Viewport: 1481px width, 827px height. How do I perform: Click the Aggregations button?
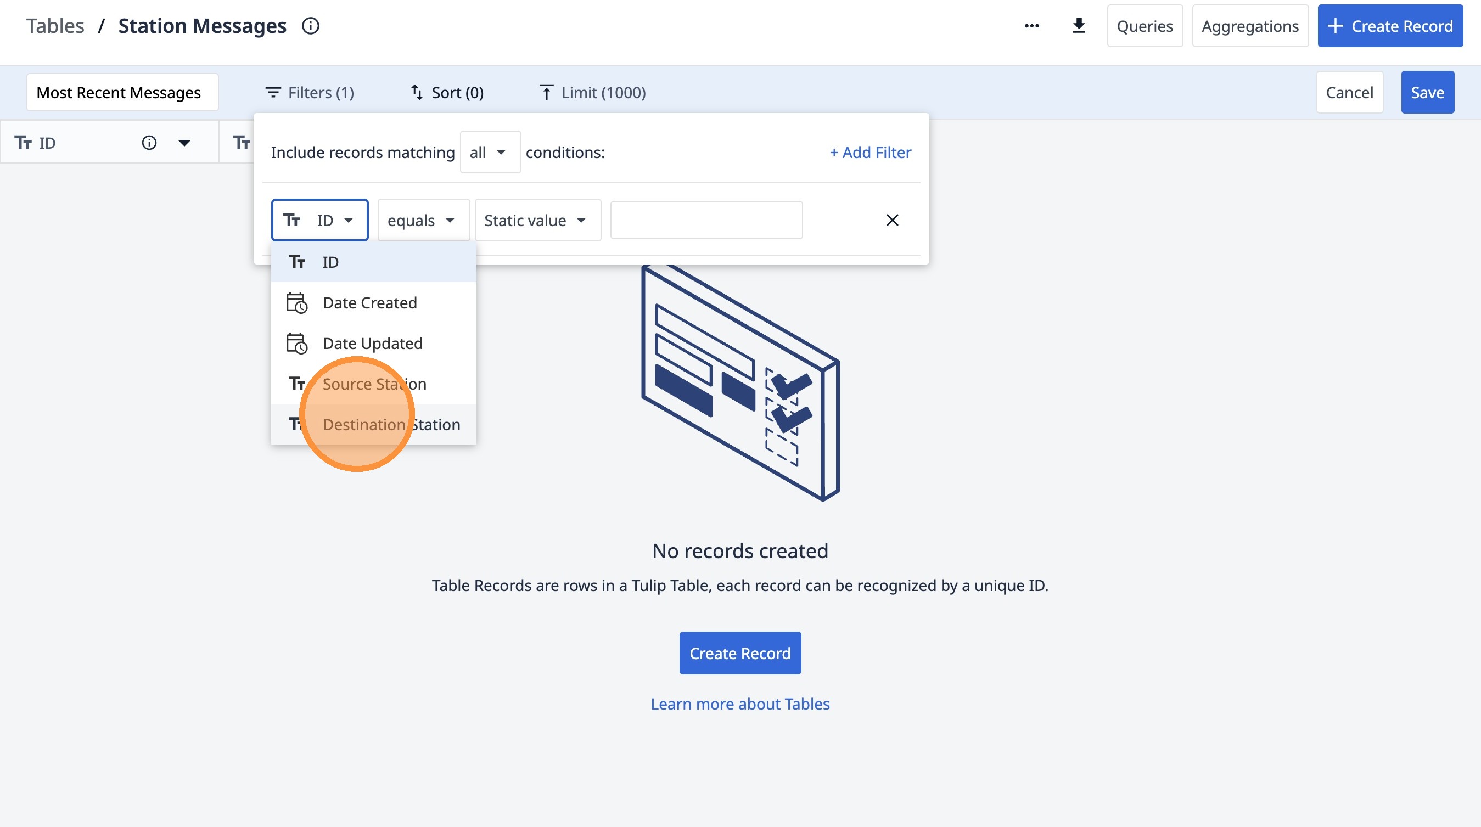pos(1249,26)
